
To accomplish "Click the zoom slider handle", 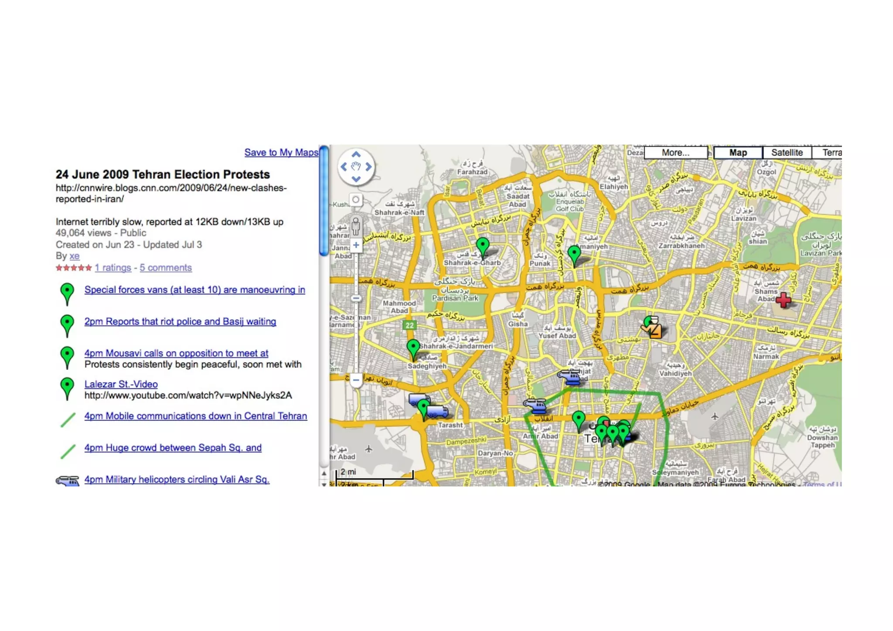I will [356, 298].
